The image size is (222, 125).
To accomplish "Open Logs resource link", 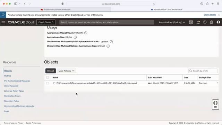I will 7,111.
